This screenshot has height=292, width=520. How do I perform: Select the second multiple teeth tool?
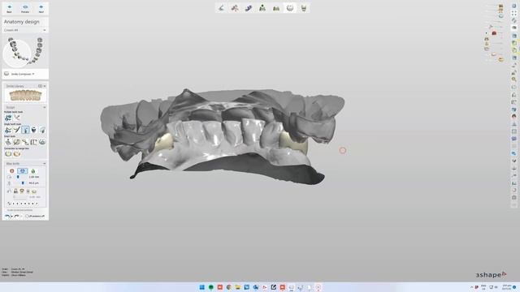click(17, 118)
